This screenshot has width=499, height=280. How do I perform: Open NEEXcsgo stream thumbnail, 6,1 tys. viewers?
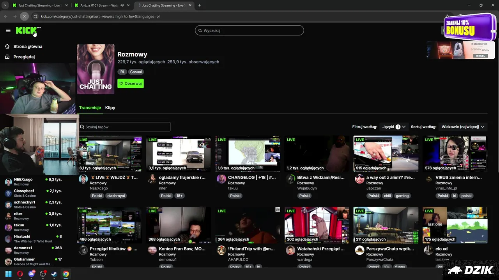click(110, 154)
